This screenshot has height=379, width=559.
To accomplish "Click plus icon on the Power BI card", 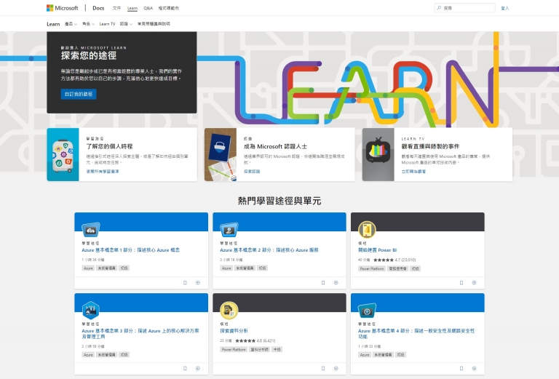I will (474, 283).
